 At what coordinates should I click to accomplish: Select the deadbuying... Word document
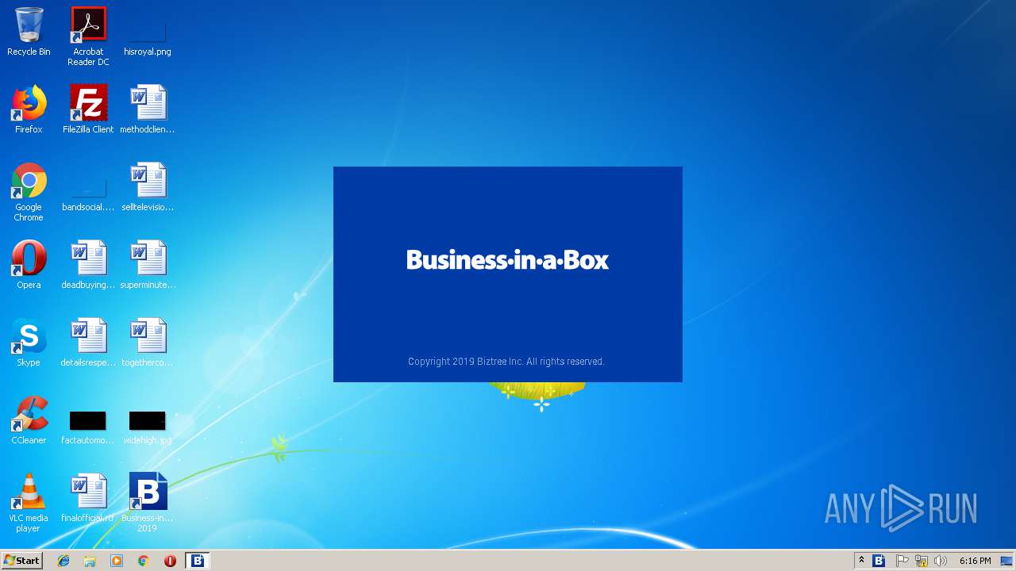(88, 265)
